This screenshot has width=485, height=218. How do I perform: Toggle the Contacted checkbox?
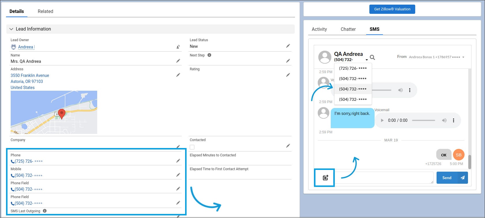click(x=192, y=147)
